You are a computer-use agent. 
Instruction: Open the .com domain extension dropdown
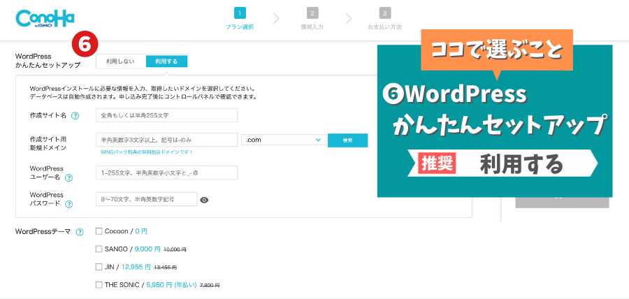(283, 140)
